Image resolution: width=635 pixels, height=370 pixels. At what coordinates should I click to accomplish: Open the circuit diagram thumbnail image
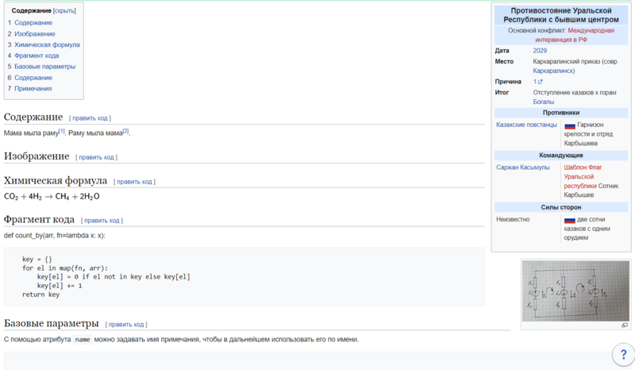[575, 290]
